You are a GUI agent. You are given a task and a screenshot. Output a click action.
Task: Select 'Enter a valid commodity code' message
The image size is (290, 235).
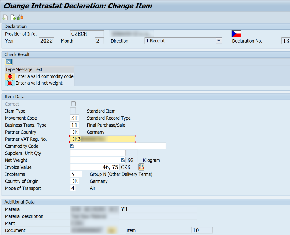coord(44,76)
